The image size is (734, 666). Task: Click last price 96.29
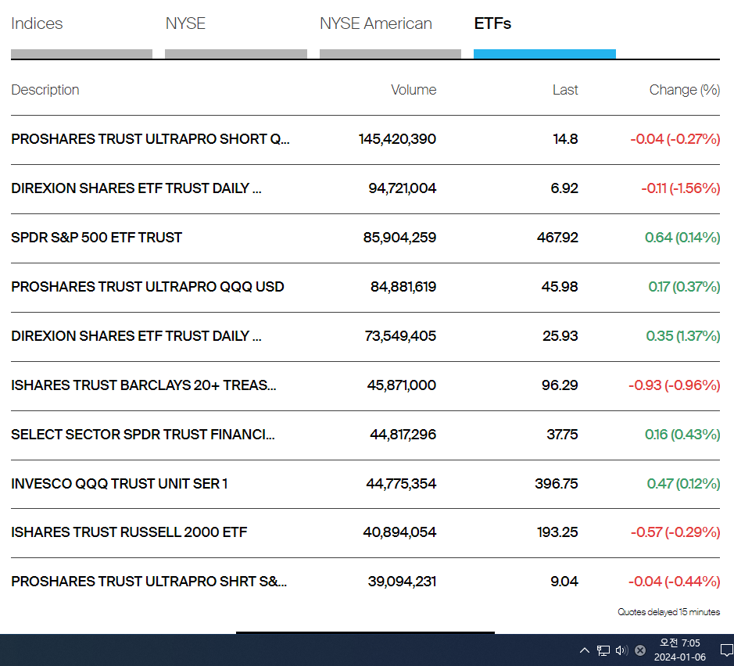pos(560,385)
